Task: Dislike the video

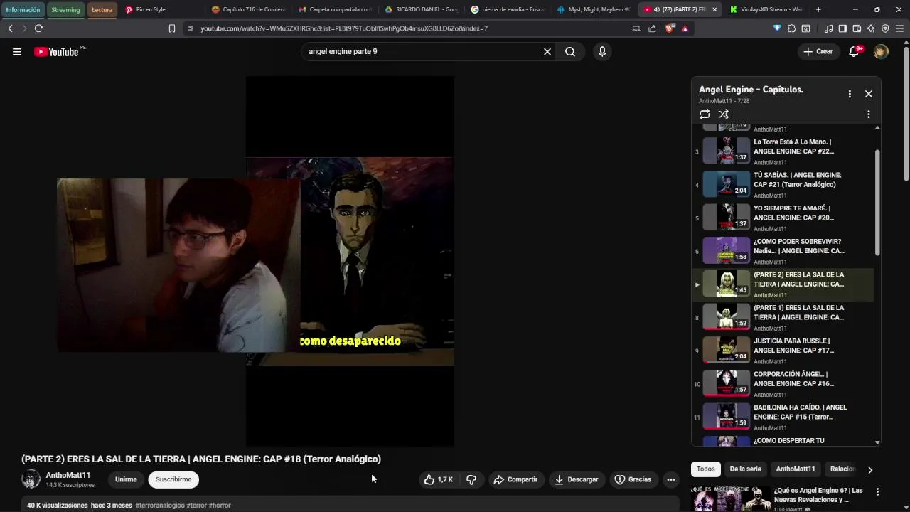Action: [x=471, y=479]
